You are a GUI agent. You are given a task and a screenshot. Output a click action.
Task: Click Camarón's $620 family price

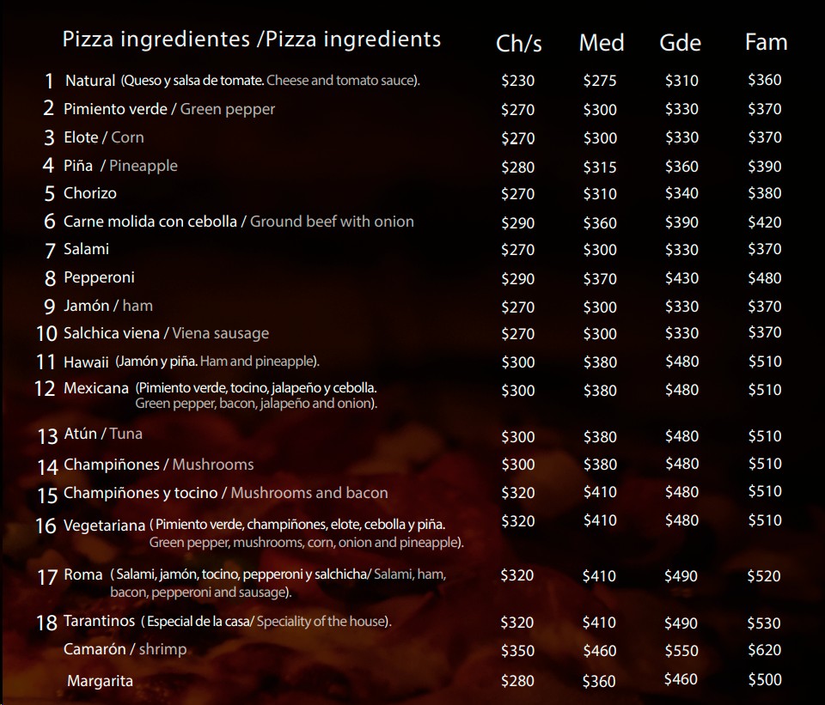click(x=765, y=651)
